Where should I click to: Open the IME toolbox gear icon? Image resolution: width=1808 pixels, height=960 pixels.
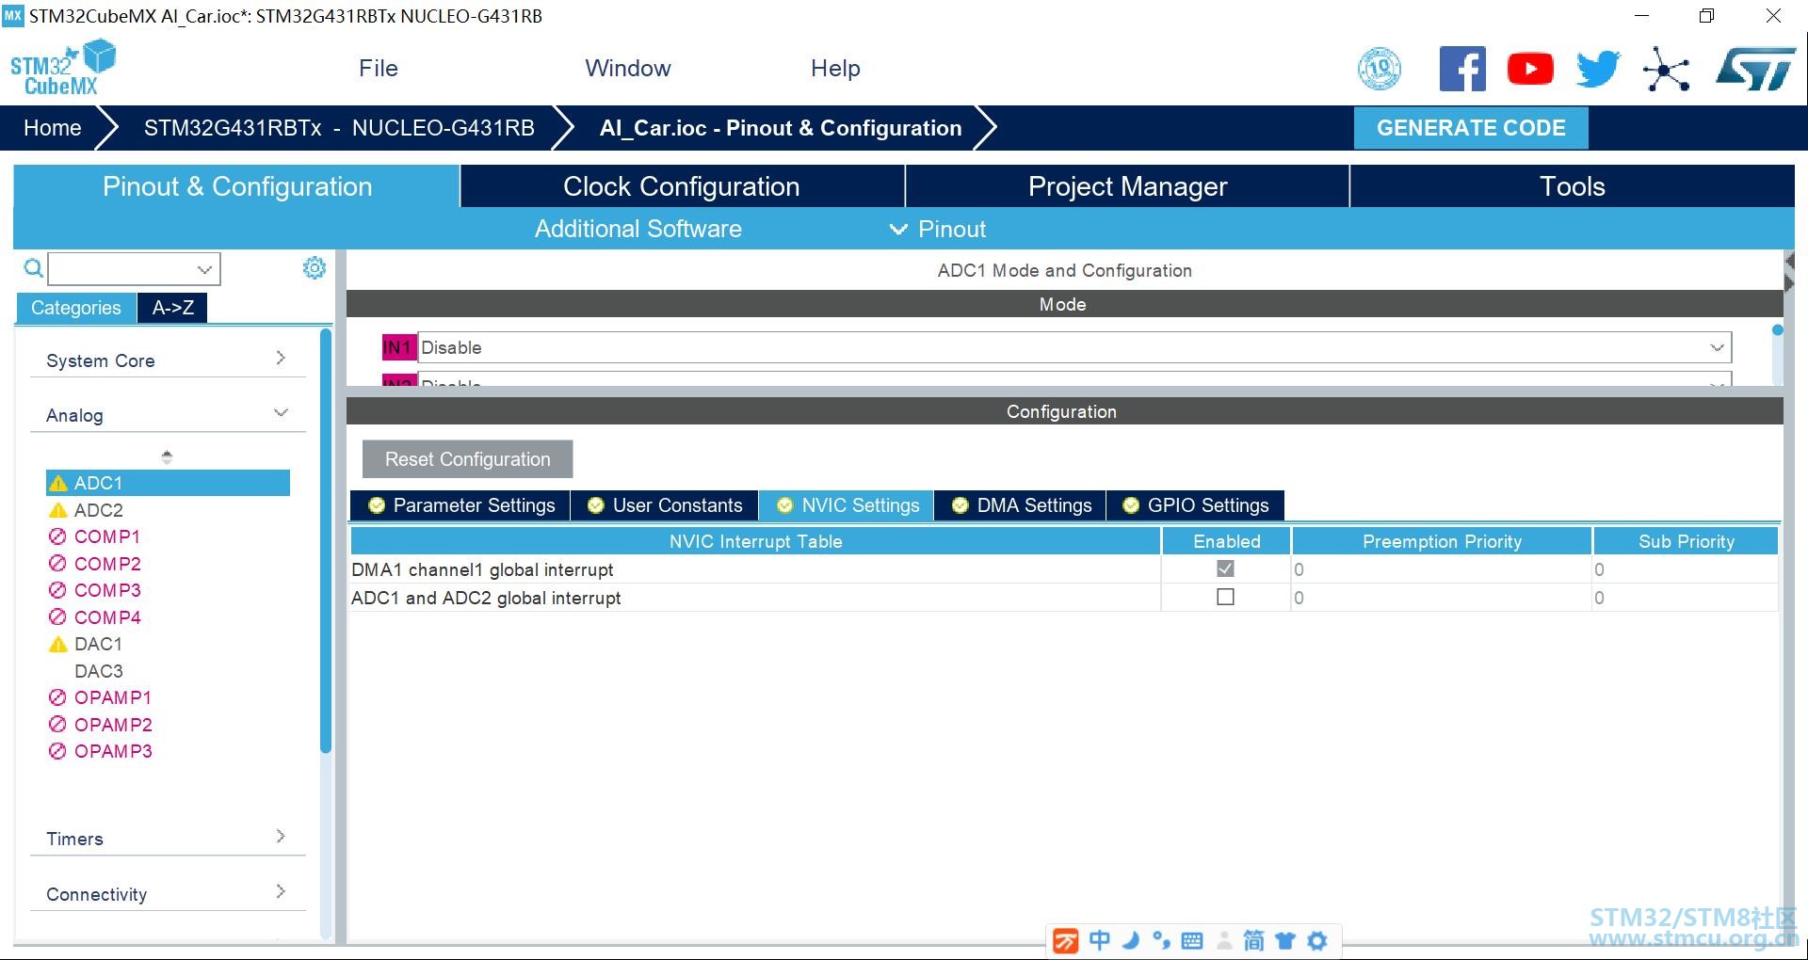1317,940
